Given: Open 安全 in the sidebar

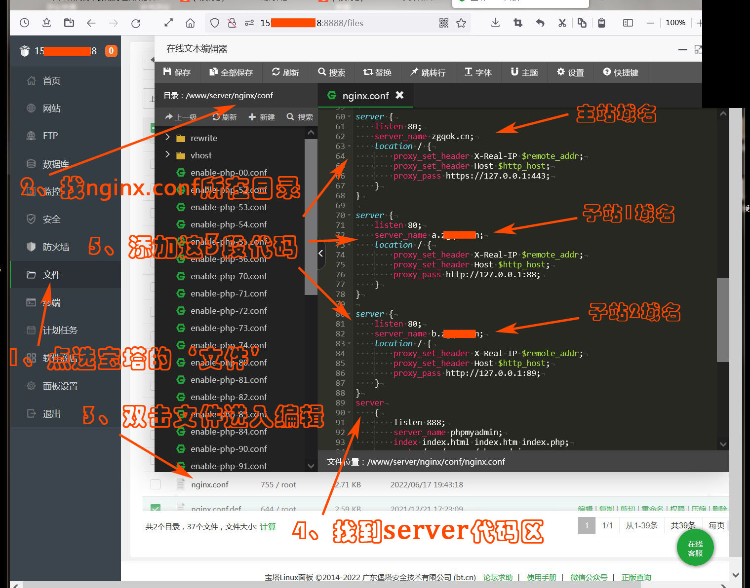Looking at the screenshot, I should 51,220.
